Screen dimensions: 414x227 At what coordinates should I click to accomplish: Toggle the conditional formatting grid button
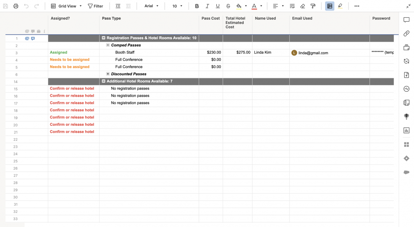pyautogui.click(x=330, y=6)
